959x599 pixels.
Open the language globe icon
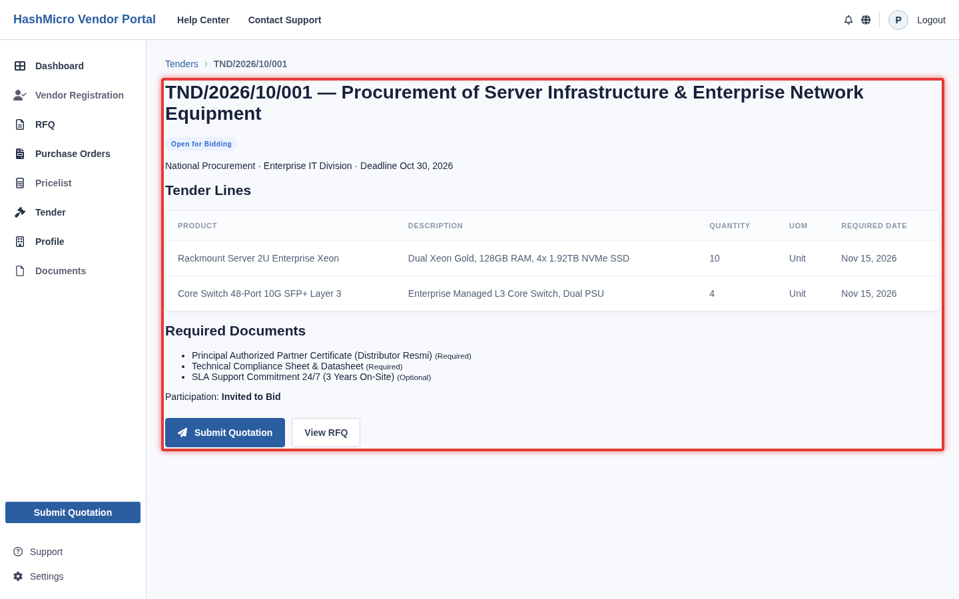point(866,20)
